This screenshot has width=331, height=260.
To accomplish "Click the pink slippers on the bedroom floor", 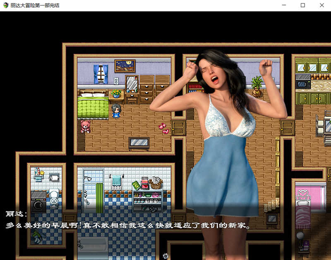I will [x=163, y=128].
